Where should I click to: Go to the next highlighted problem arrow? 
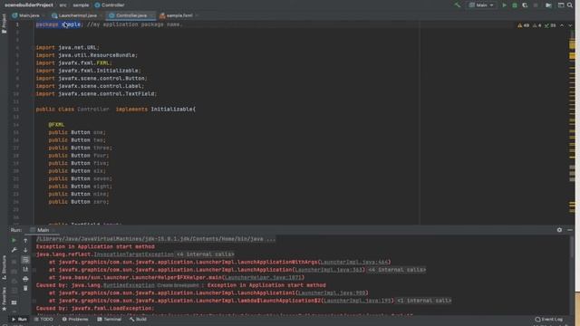570,25
